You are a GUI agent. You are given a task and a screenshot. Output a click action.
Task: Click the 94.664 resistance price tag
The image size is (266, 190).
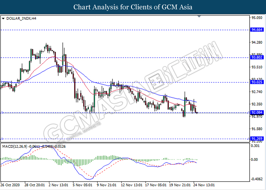click(x=256, y=30)
